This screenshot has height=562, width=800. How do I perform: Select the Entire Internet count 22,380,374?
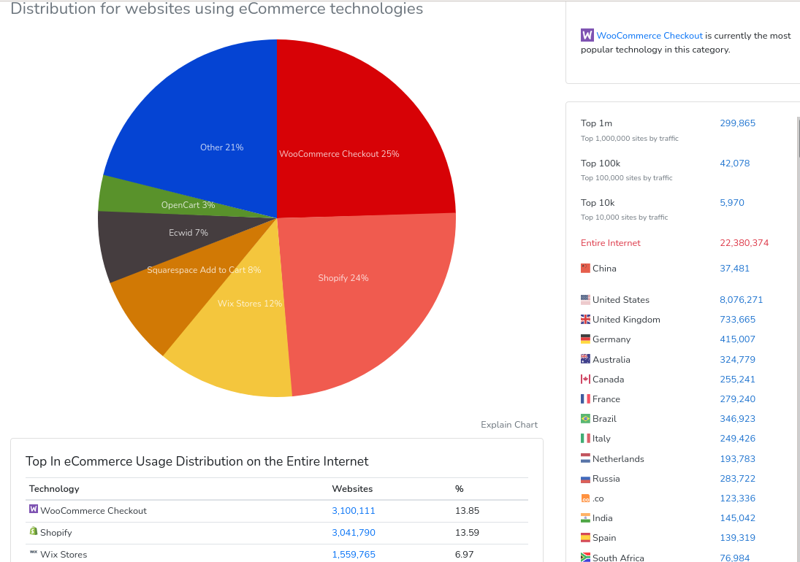[x=744, y=243]
